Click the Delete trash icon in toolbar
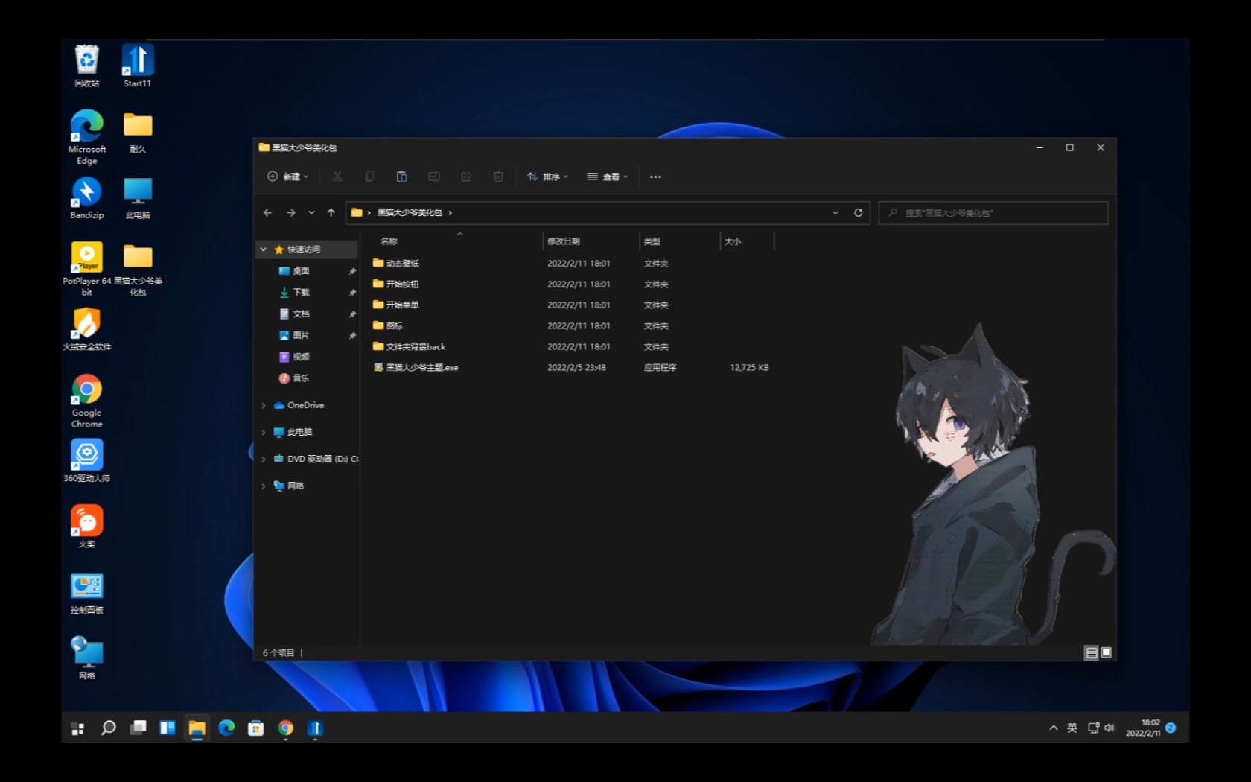 tap(498, 177)
